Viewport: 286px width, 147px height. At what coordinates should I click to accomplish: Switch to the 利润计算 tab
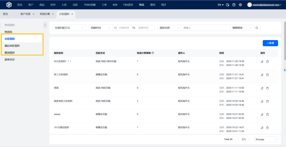[44, 14]
